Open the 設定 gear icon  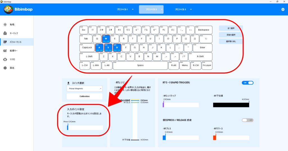(x=5, y=68)
